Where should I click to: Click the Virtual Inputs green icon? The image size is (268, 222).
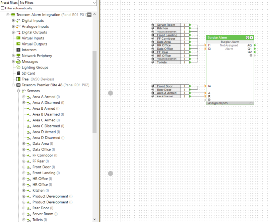pyautogui.click(x=18, y=38)
